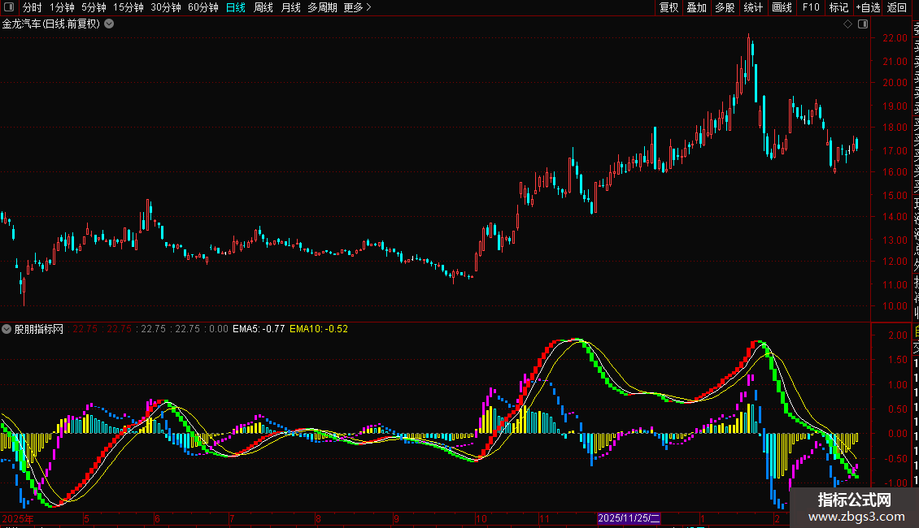Click the 2025年 label on time axis

tap(18, 518)
